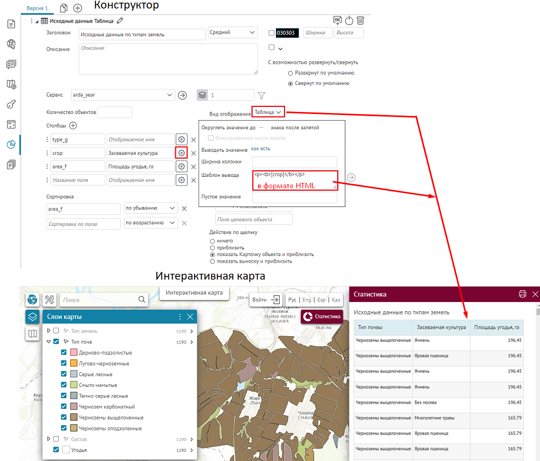Click the pie chart sidebar icon
The width and height of the screenshot is (540, 461).
11,145
